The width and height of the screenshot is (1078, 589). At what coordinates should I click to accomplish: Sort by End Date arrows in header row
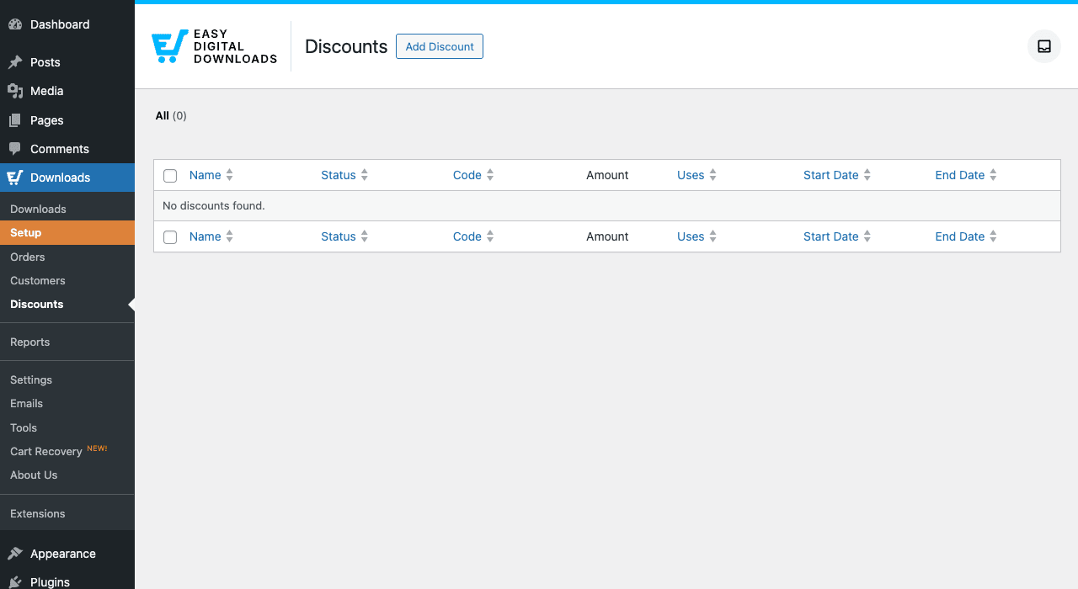click(x=993, y=175)
